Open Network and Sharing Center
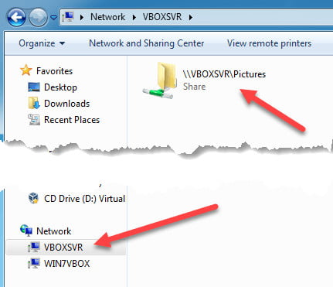The width and height of the screenshot is (333, 287). (146, 43)
